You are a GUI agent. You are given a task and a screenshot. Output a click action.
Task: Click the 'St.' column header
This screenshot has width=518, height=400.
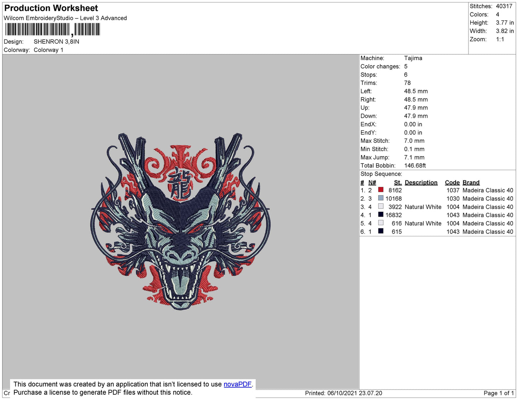click(398, 183)
